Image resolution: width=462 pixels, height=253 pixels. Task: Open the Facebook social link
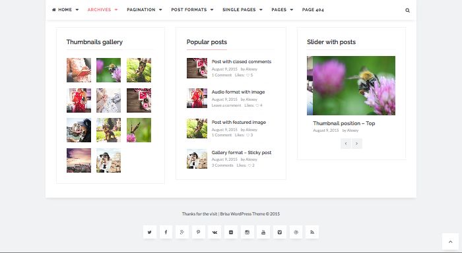point(166,232)
